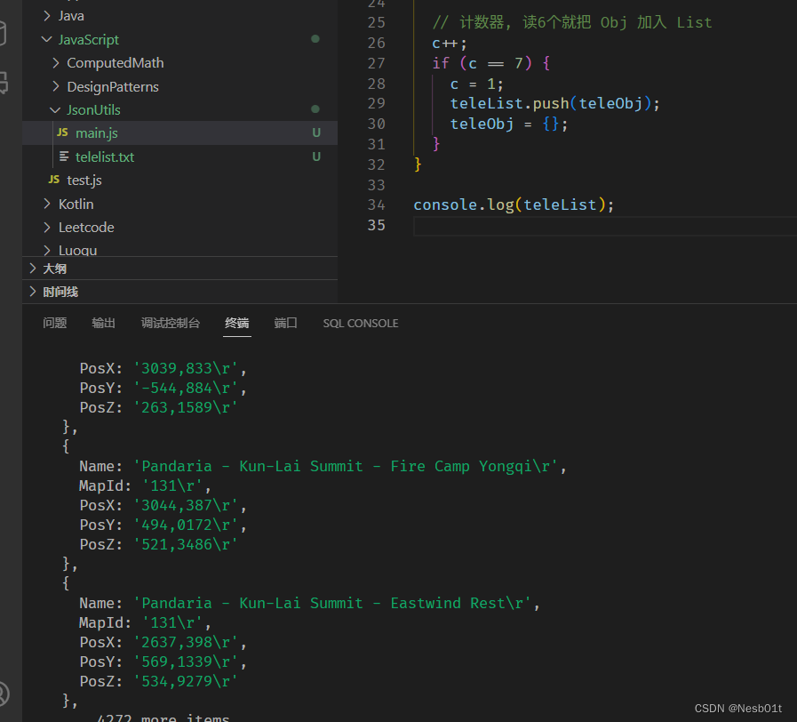This screenshot has width=797, height=722.
Task: Click terminal value '534,9279\r'
Action: pos(186,681)
